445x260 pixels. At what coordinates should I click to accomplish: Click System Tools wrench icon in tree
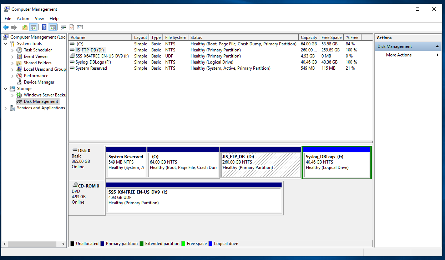[12, 44]
